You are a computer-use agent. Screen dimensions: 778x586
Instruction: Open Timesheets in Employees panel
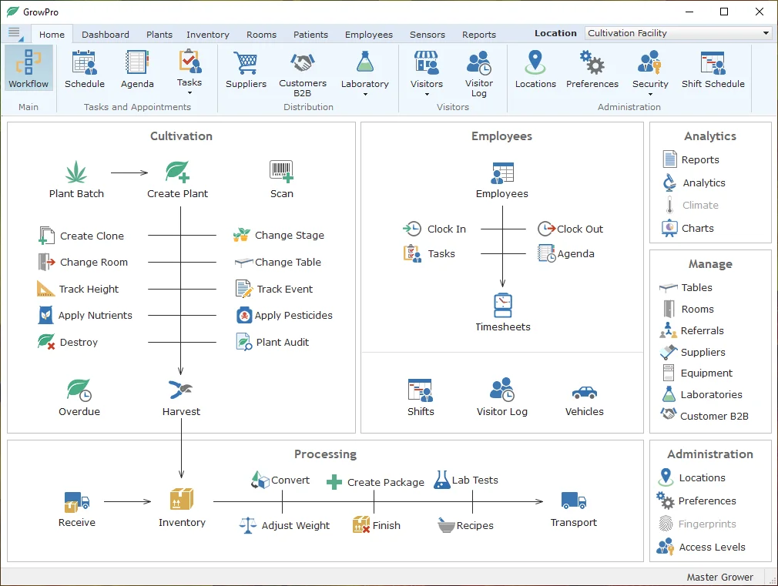502,306
